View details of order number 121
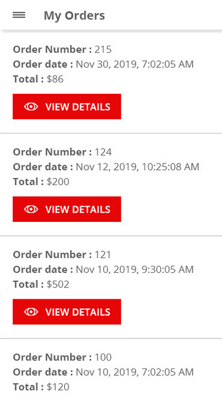 click(67, 312)
